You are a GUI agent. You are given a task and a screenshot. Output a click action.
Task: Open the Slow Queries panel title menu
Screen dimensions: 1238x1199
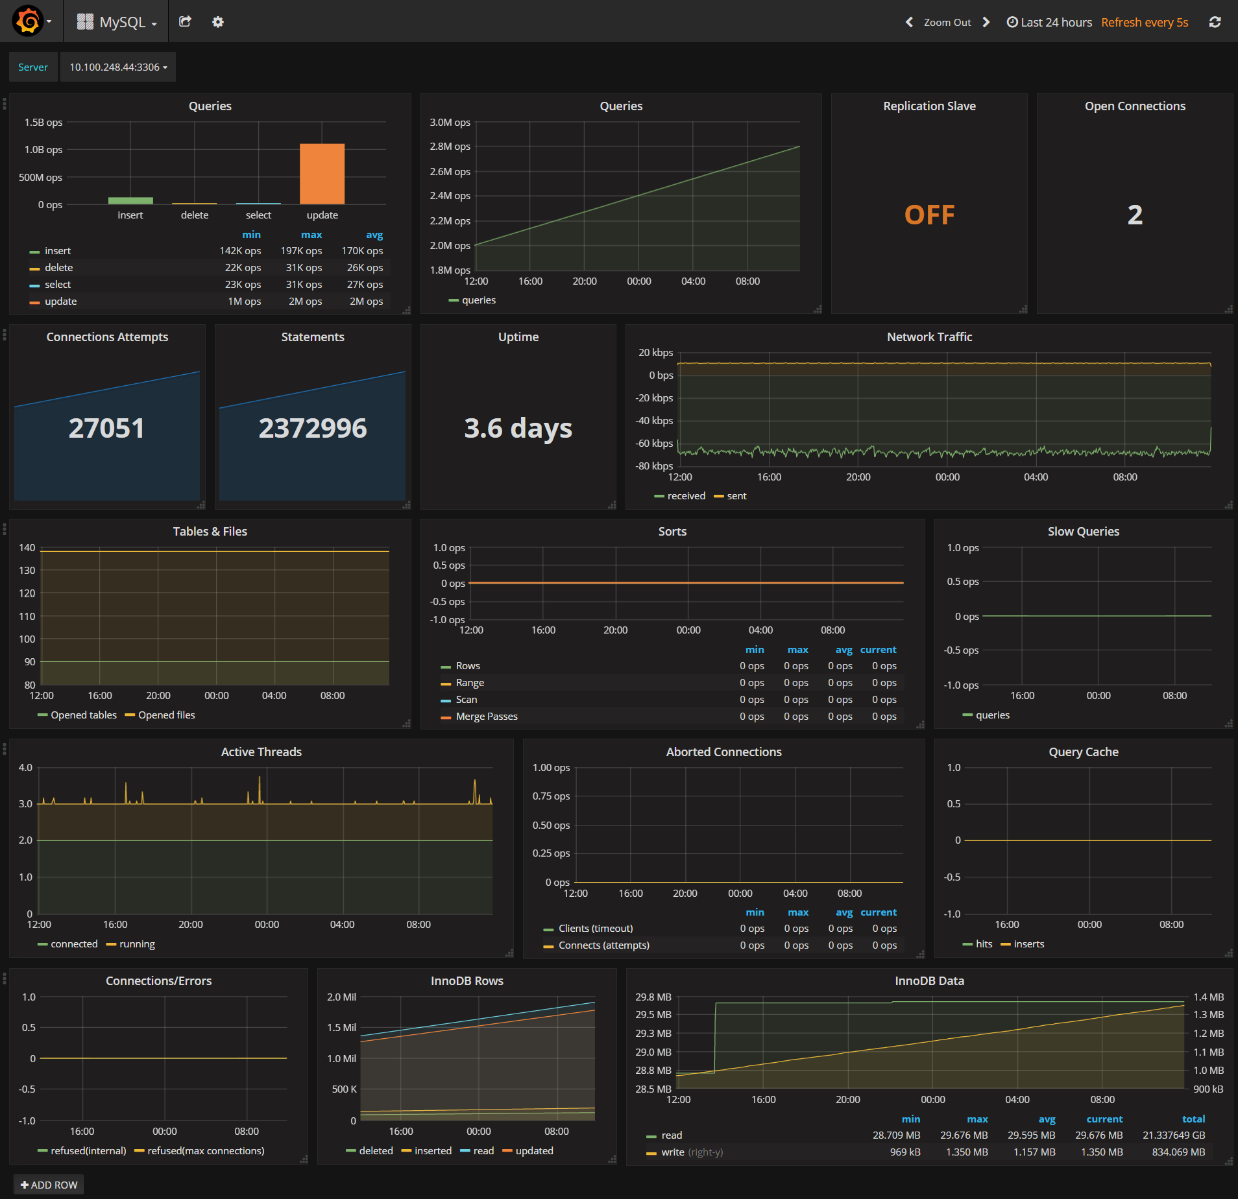[1084, 530]
